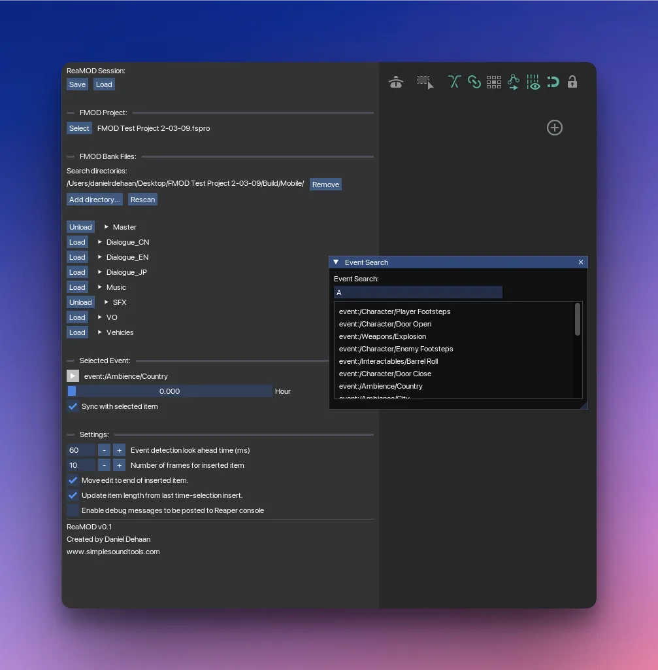Screen dimensions: 658x670
Task: Click the FMOD Test Project 2-03-09.fspro filename
Action: pyautogui.click(x=154, y=128)
